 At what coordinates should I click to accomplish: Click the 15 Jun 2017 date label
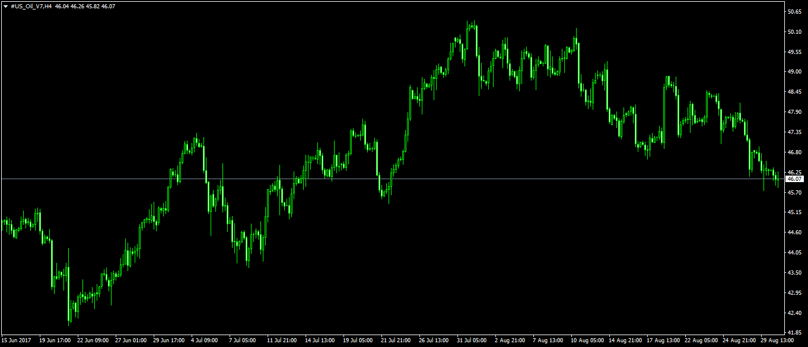15,341
